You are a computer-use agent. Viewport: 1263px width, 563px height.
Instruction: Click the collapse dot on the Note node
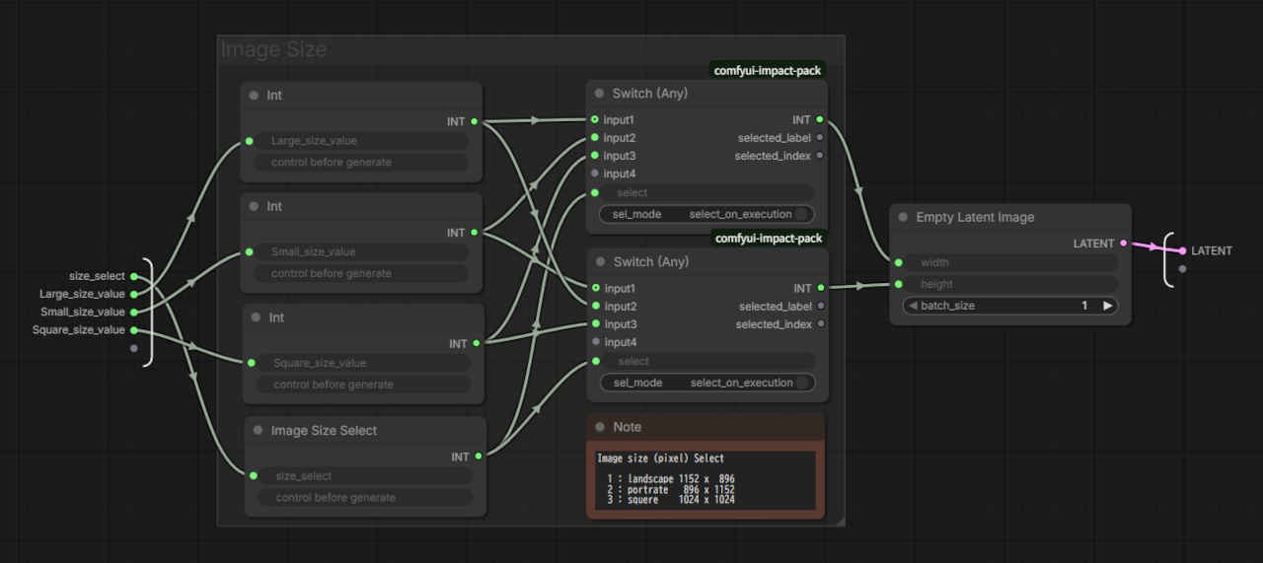point(599,427)
